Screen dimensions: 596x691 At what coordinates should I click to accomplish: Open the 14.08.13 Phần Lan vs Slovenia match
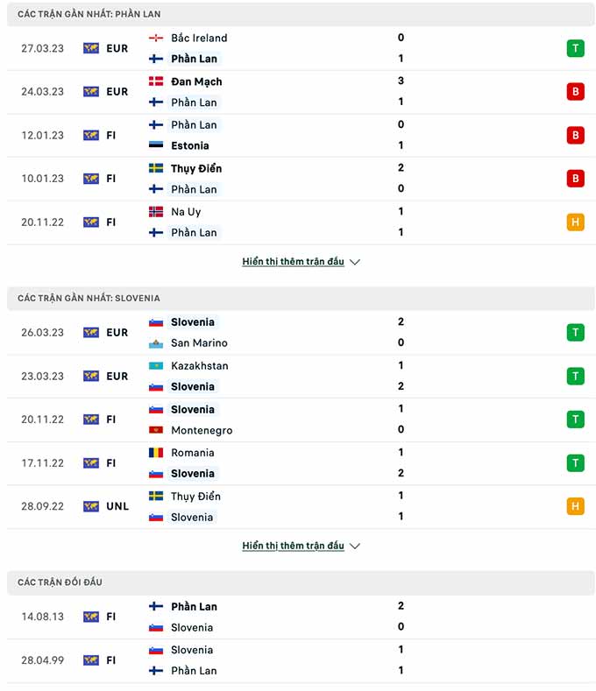pos(301,617)
